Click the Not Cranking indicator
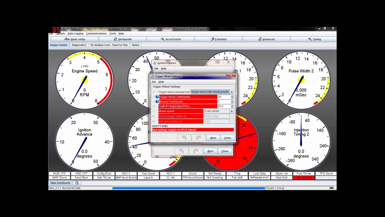This screenshot has height=217, width=385. pyautogui.click(x=215, y=178)
